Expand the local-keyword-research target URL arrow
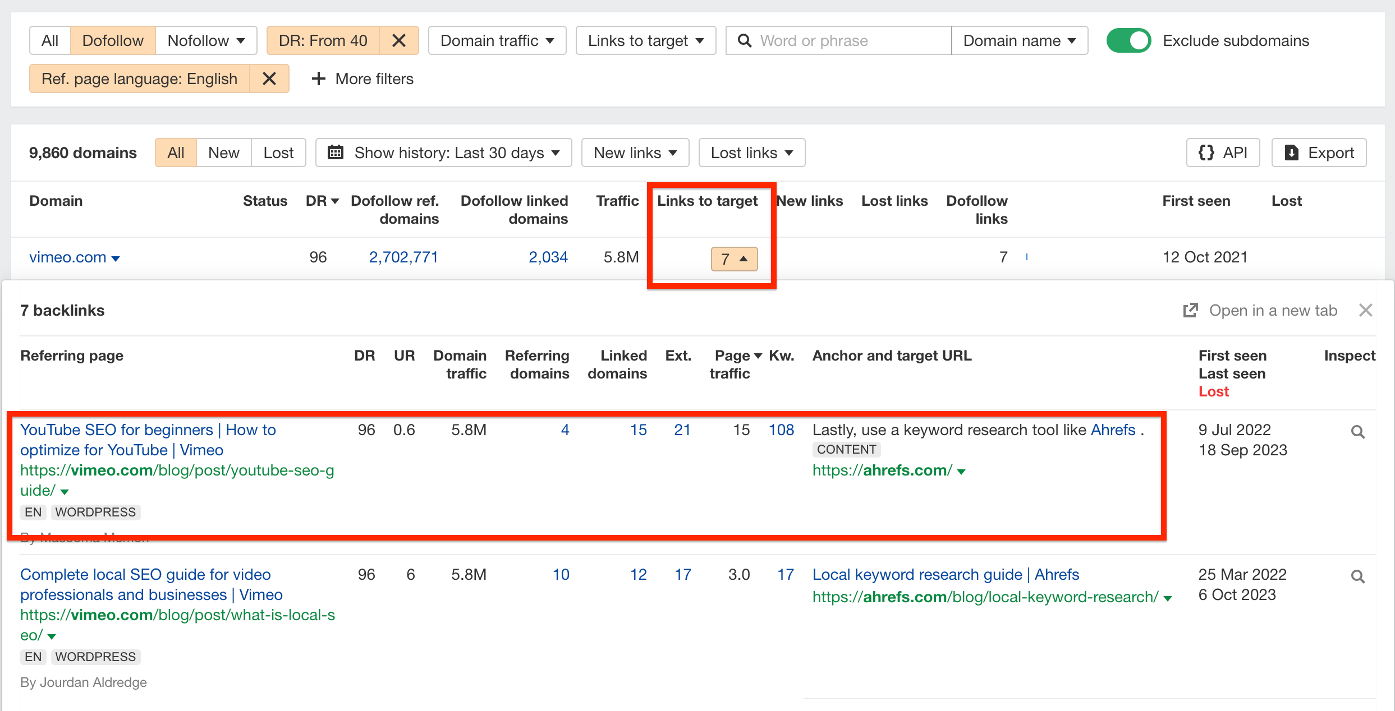The image size is (1395, 711). pos(1168,598)
